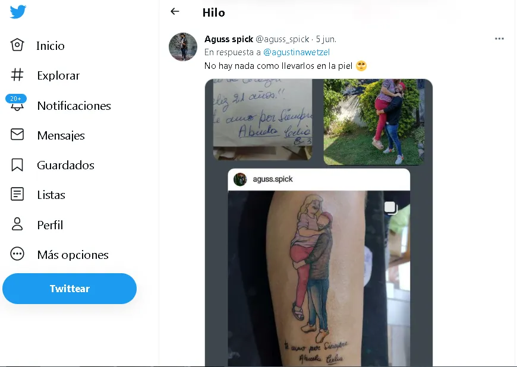517x367 pixels.
Task: Open the Listas icon
Action: [17, 194]
